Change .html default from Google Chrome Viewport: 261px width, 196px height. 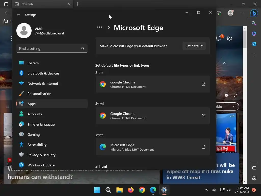click(152, 116)
